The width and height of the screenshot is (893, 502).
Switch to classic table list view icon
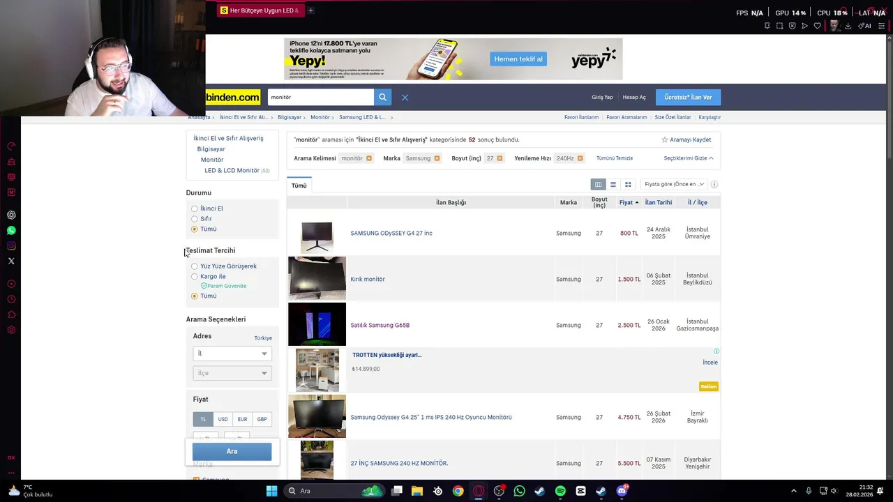[598, 184]
